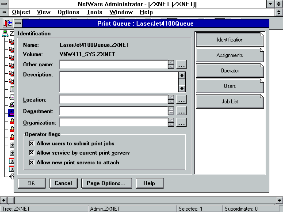Open the Print Queue dialog control menu
Screen dimensions: 283x212
(18, 23)
